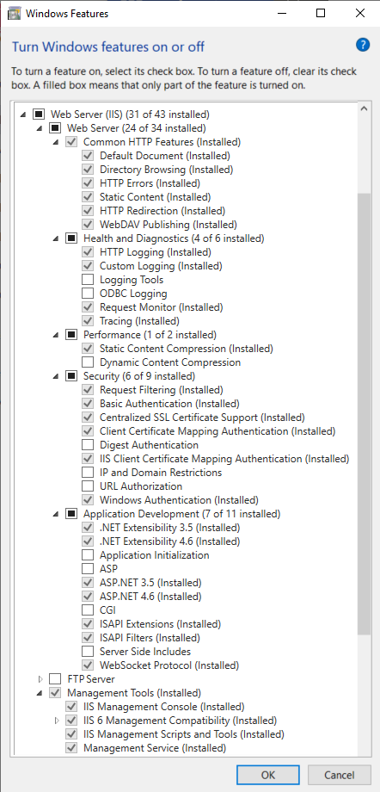Maximize the Windows Features window
Viewport: 380px width, 792px height.
(321, 14)
